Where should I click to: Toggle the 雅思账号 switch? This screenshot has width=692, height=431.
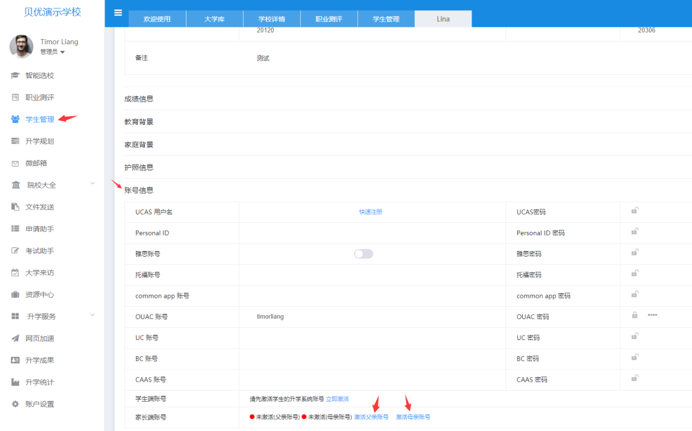[x=363, y=254]
